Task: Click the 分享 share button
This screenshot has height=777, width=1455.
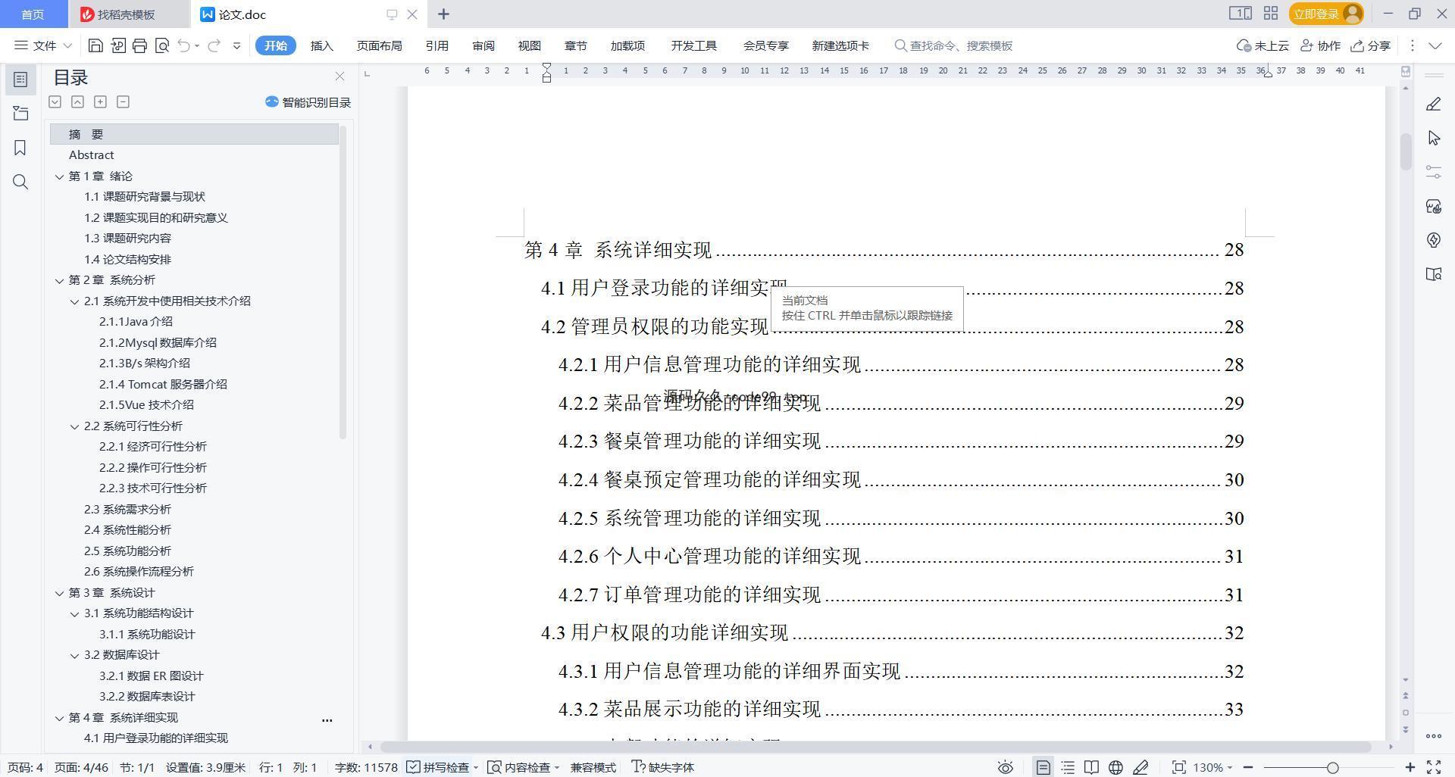Action: click(1371, 45)
